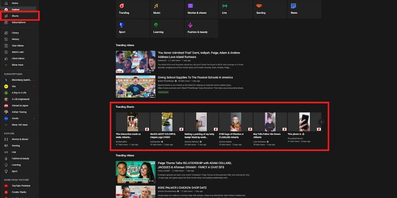Viewport: 397px width, 198px height.
Task: Open the Your videos play icon
Action: click(x=6, y=46)
